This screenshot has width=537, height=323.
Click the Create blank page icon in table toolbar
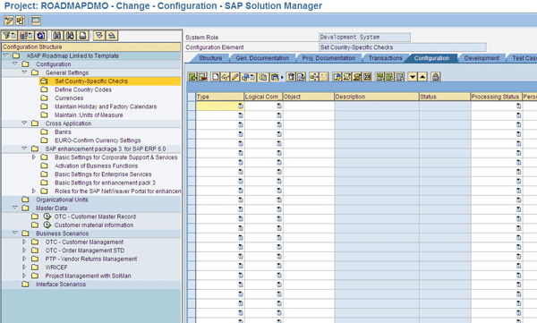[215, 77]
